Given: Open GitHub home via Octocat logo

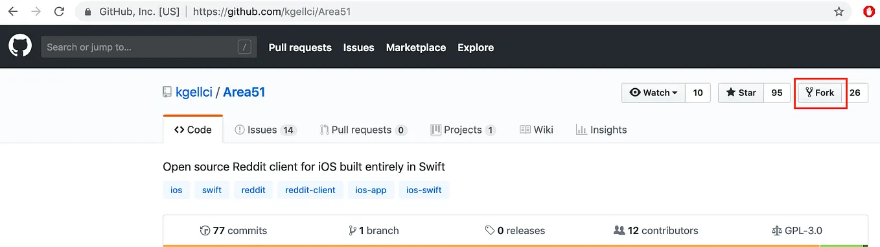Looking at the screenshot, I should click(x=20, y=47).
